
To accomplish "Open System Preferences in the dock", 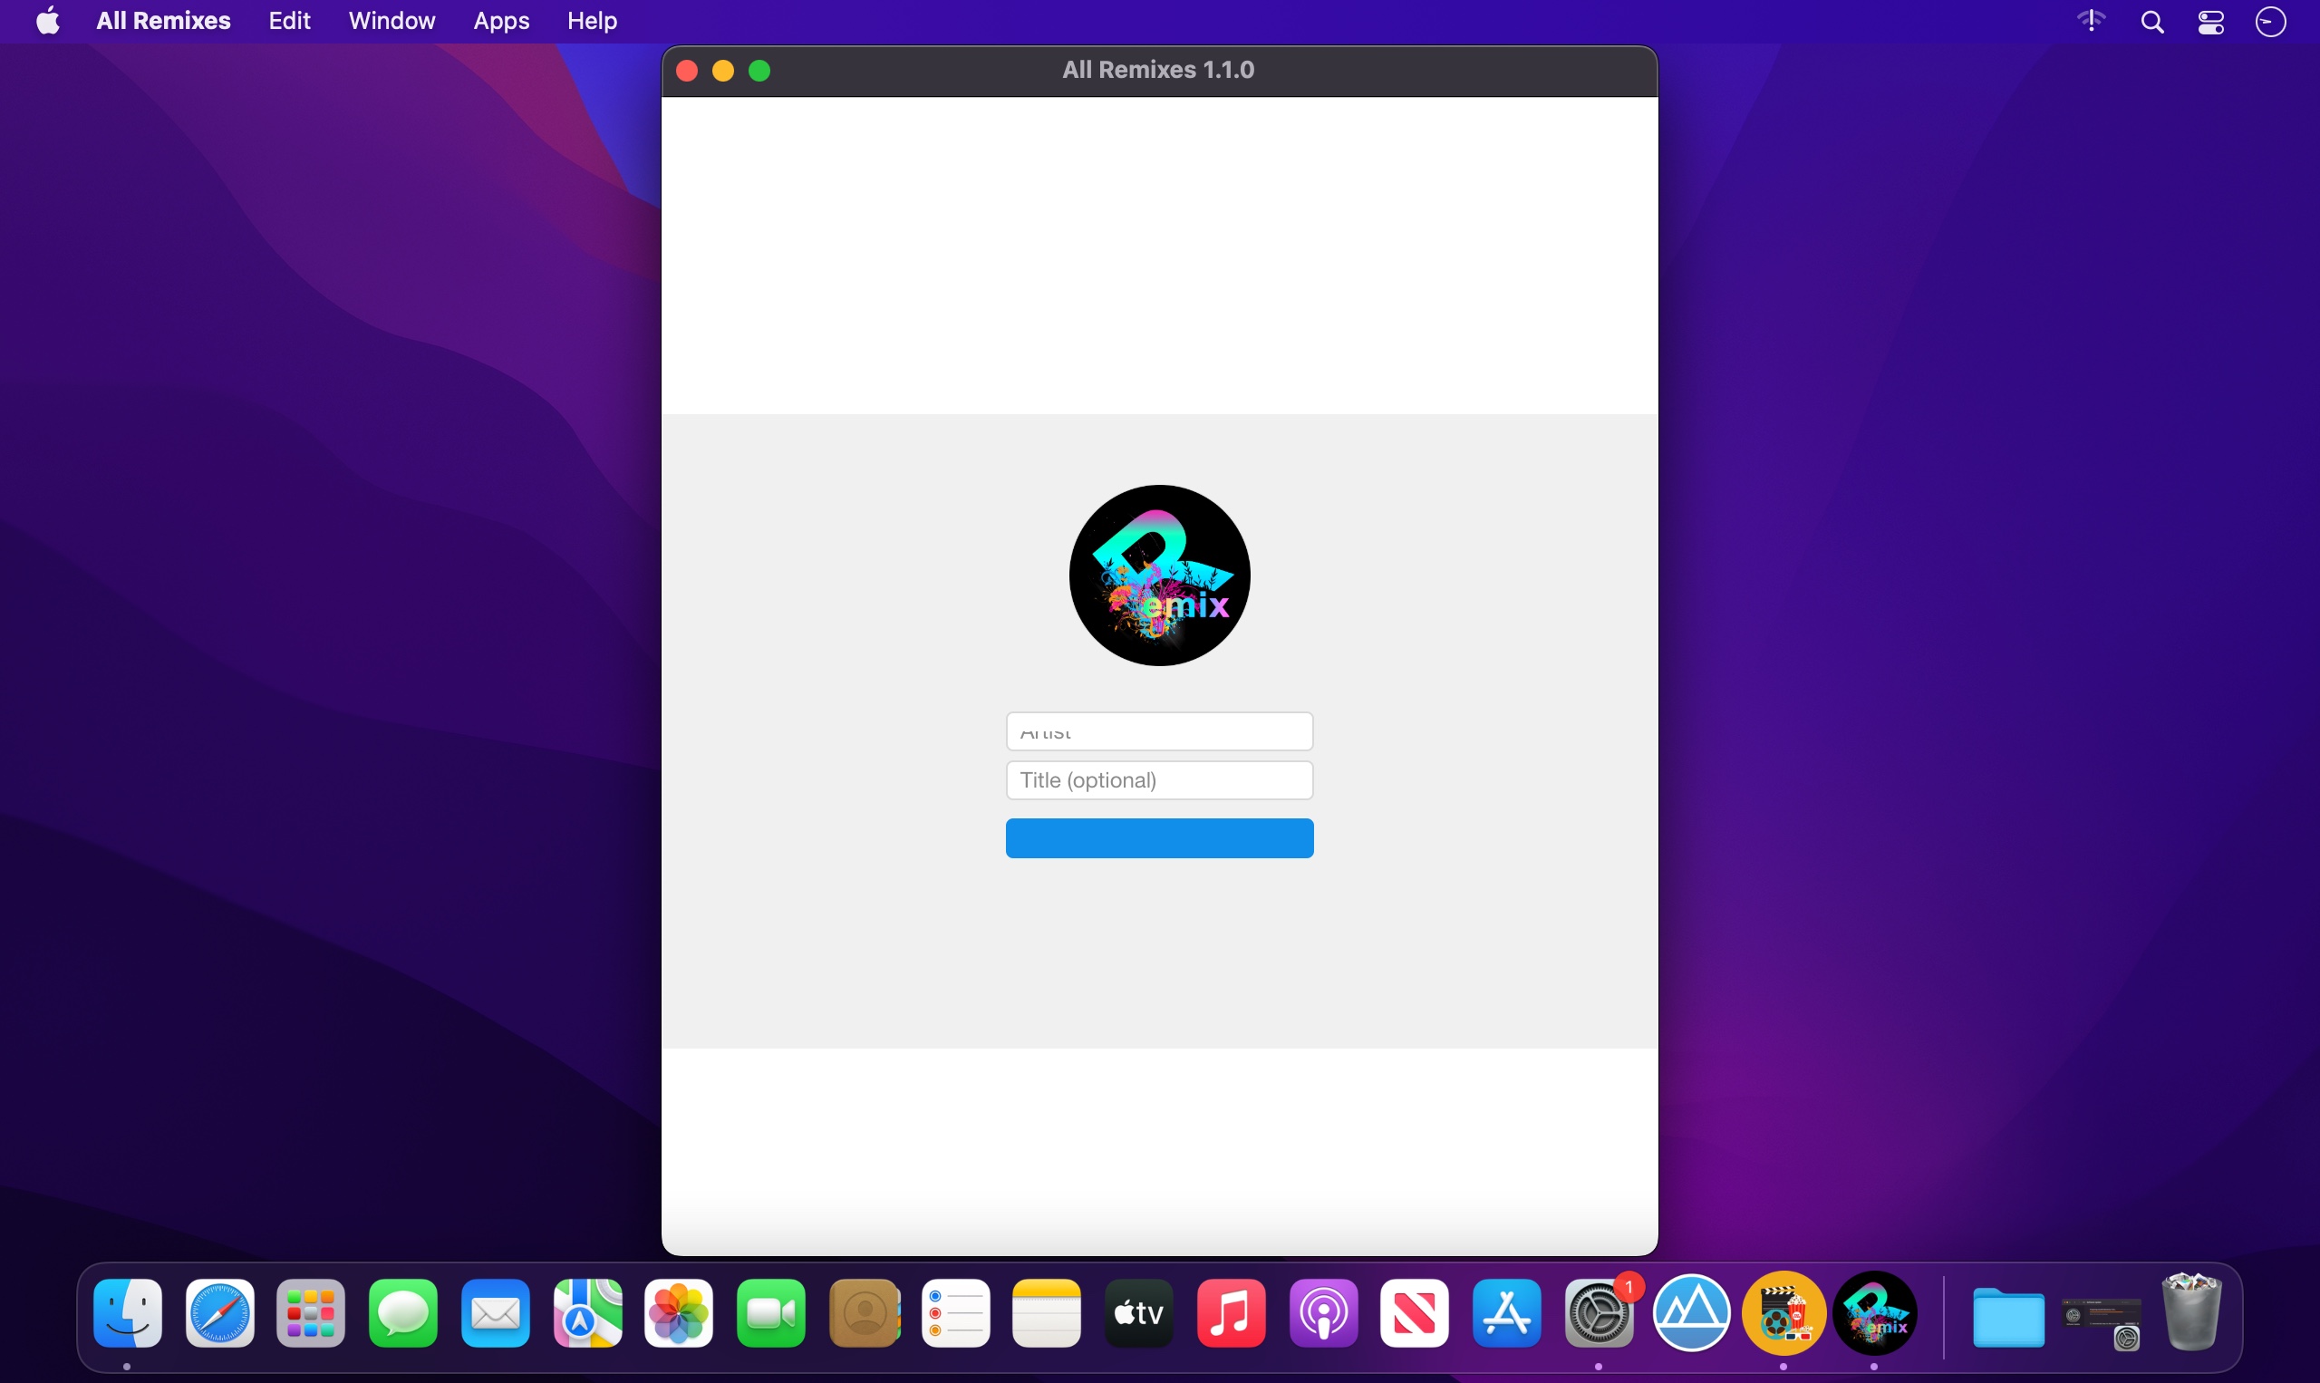I will tap(1599, 1313).
